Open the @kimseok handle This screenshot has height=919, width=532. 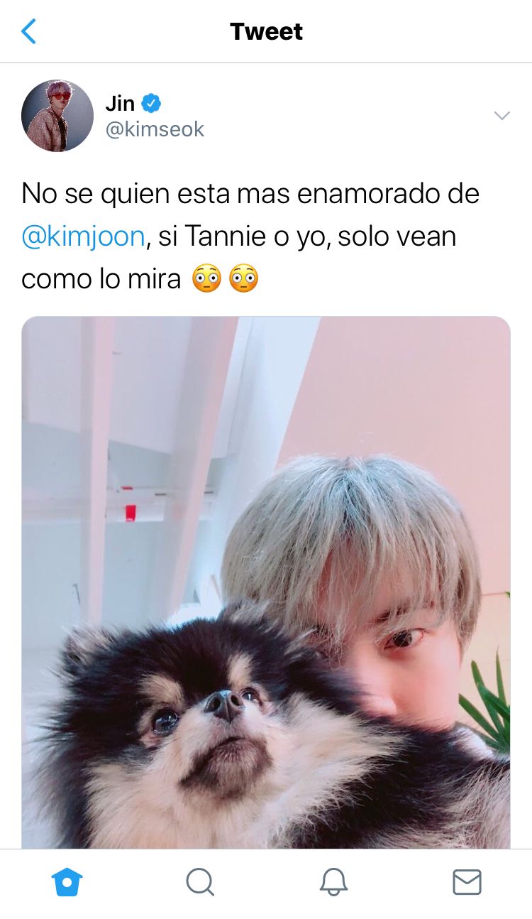pyautogui.click(x=155, y=129)
